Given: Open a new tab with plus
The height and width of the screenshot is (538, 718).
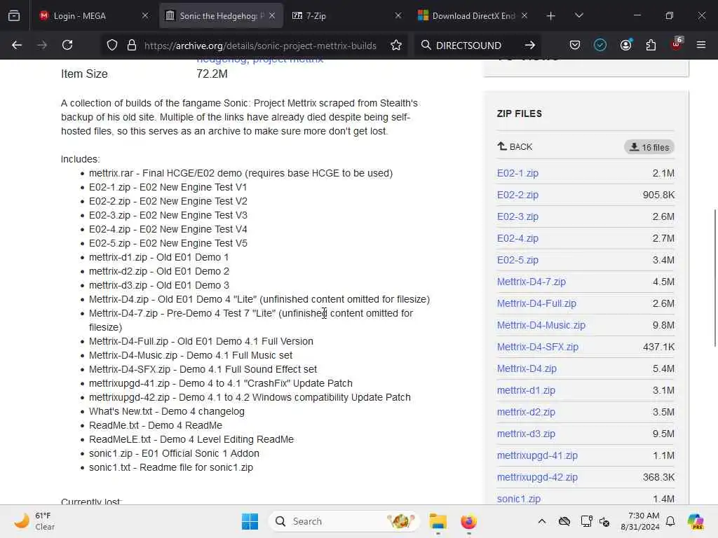Looking at the screenshot, I should (x=551, y=15).
